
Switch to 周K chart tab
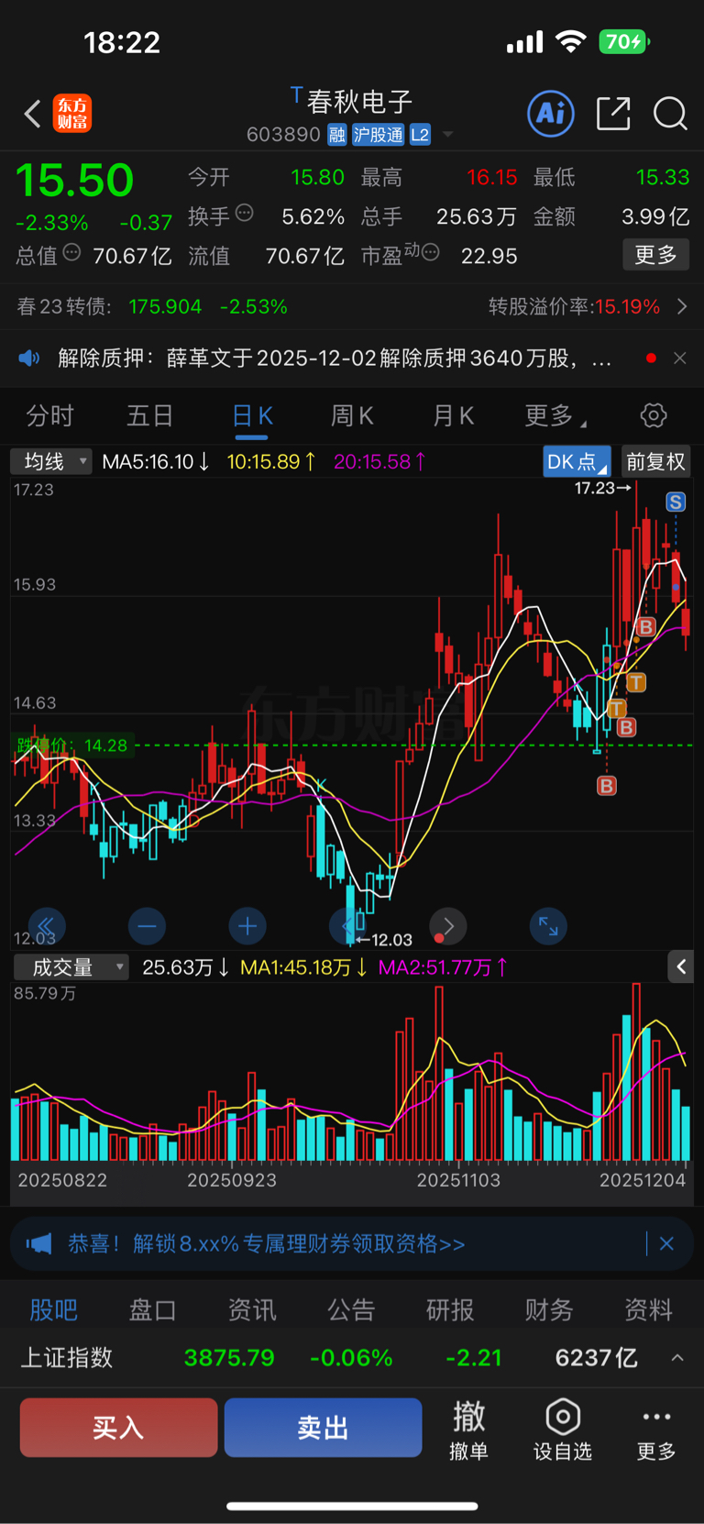352,415
